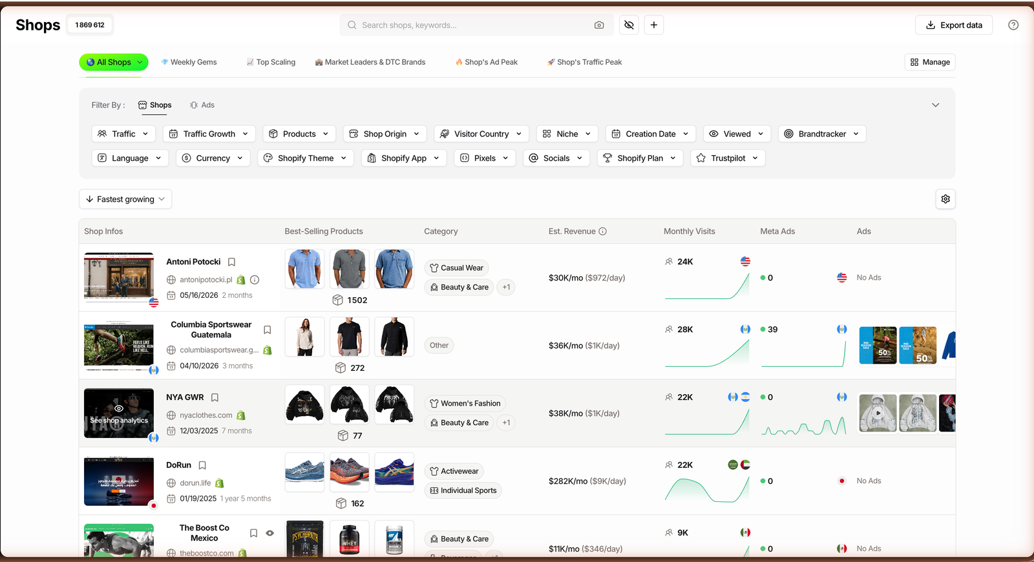Open first Columbia Sportswear ad thumbnail
The image size is (1034, 562).
point(878,346)
